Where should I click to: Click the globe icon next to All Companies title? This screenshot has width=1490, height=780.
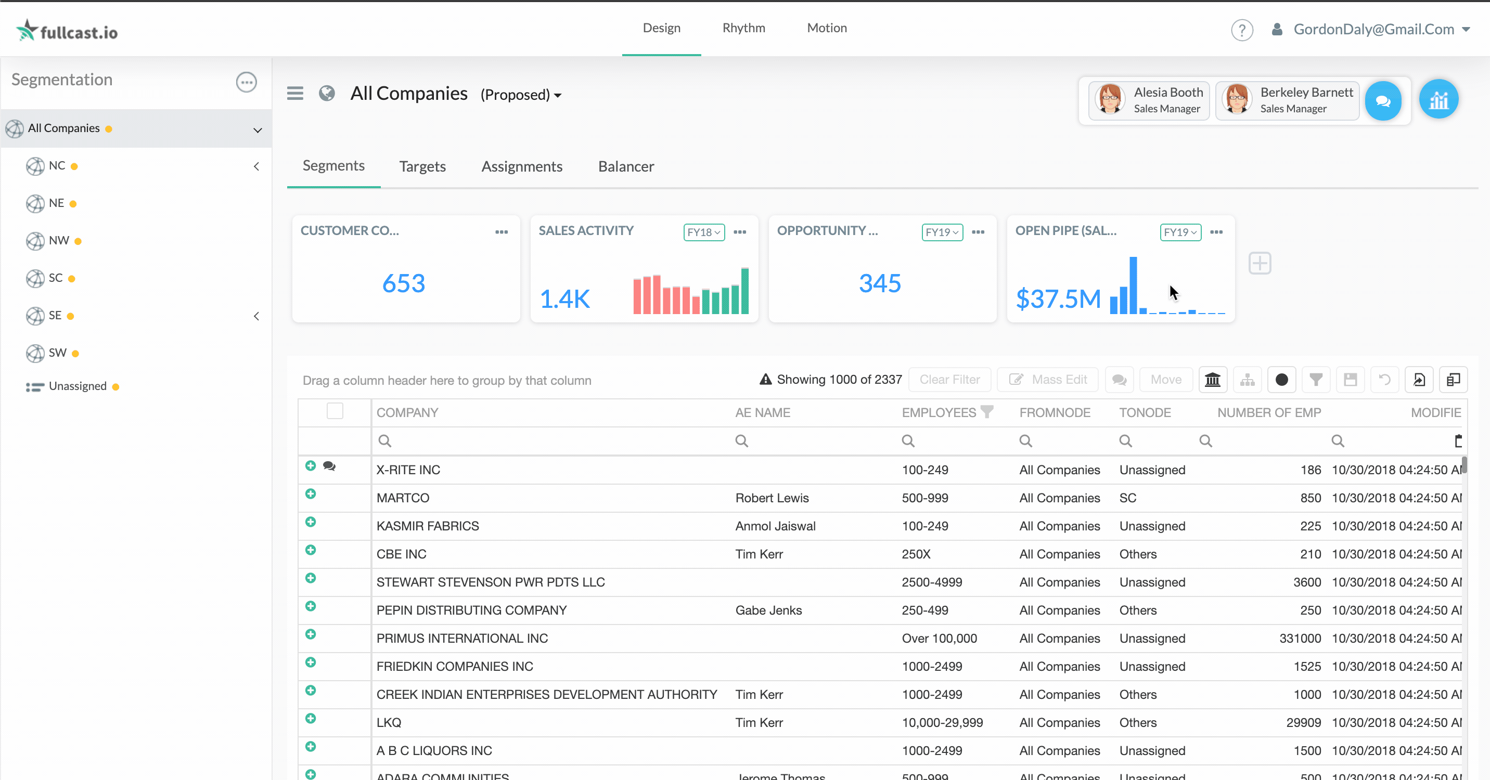(x=327, y=93)
